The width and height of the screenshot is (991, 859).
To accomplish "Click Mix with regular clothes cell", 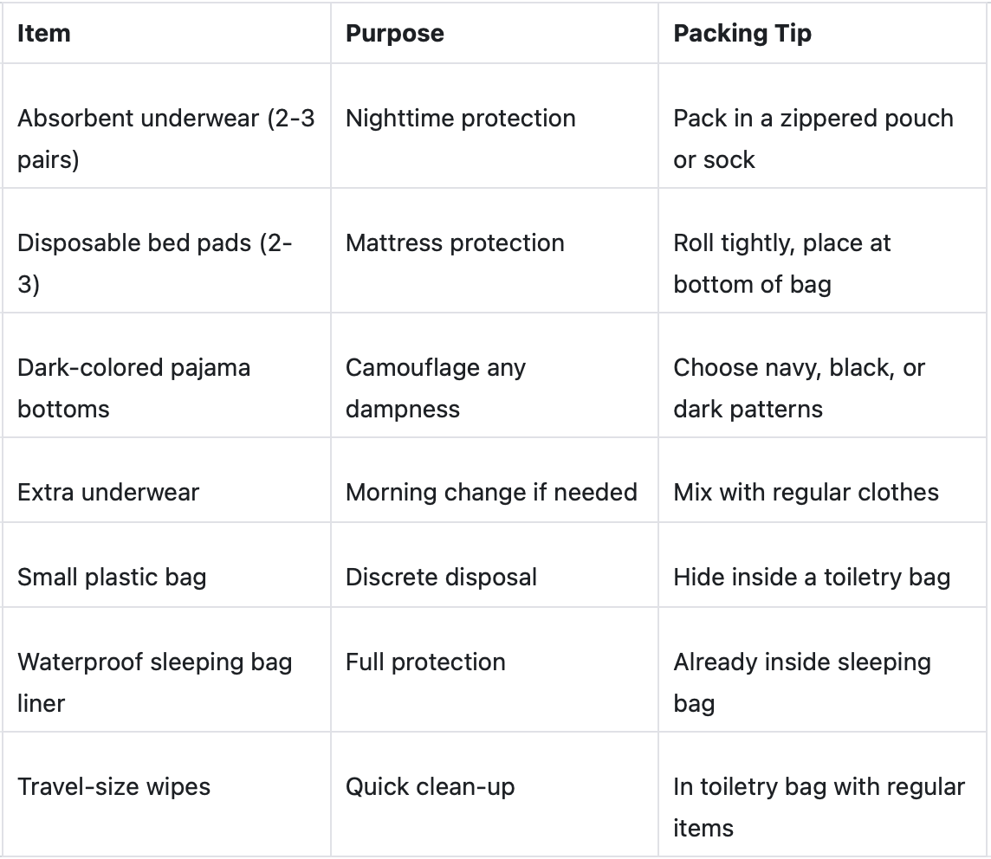I will tap(806, 493).
